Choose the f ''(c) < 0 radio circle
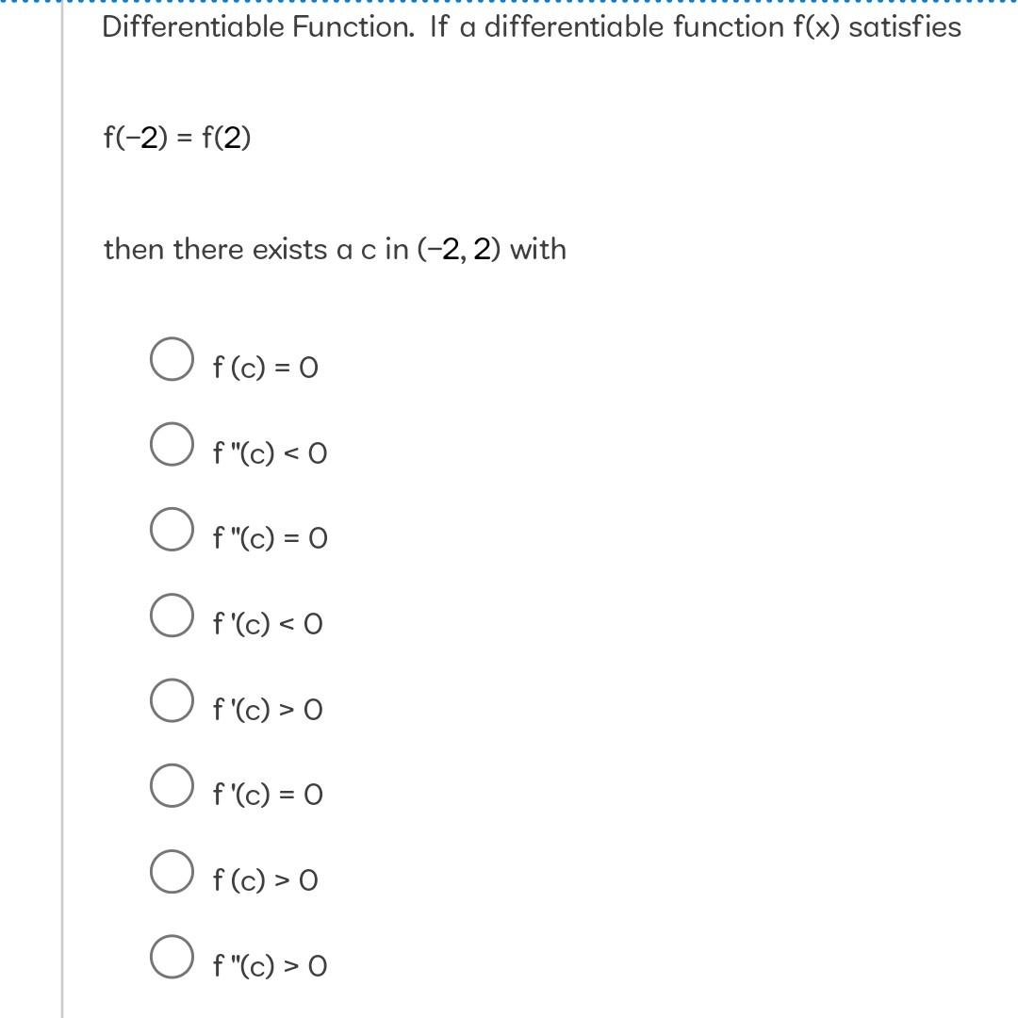 tap(172, 444)
